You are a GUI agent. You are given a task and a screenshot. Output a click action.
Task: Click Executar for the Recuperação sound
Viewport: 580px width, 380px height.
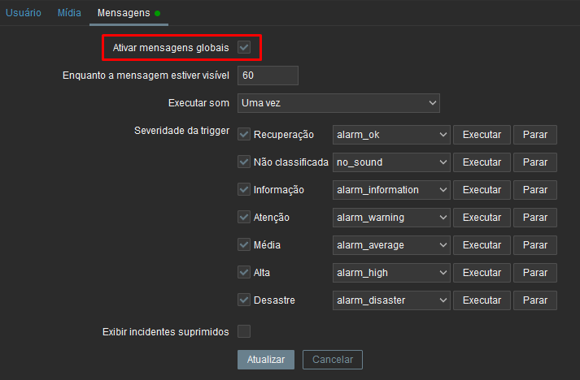tap(482, 135)
